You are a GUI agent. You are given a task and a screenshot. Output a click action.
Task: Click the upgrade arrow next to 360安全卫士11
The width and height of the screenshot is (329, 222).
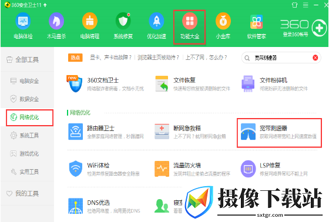tap(45, 5)
